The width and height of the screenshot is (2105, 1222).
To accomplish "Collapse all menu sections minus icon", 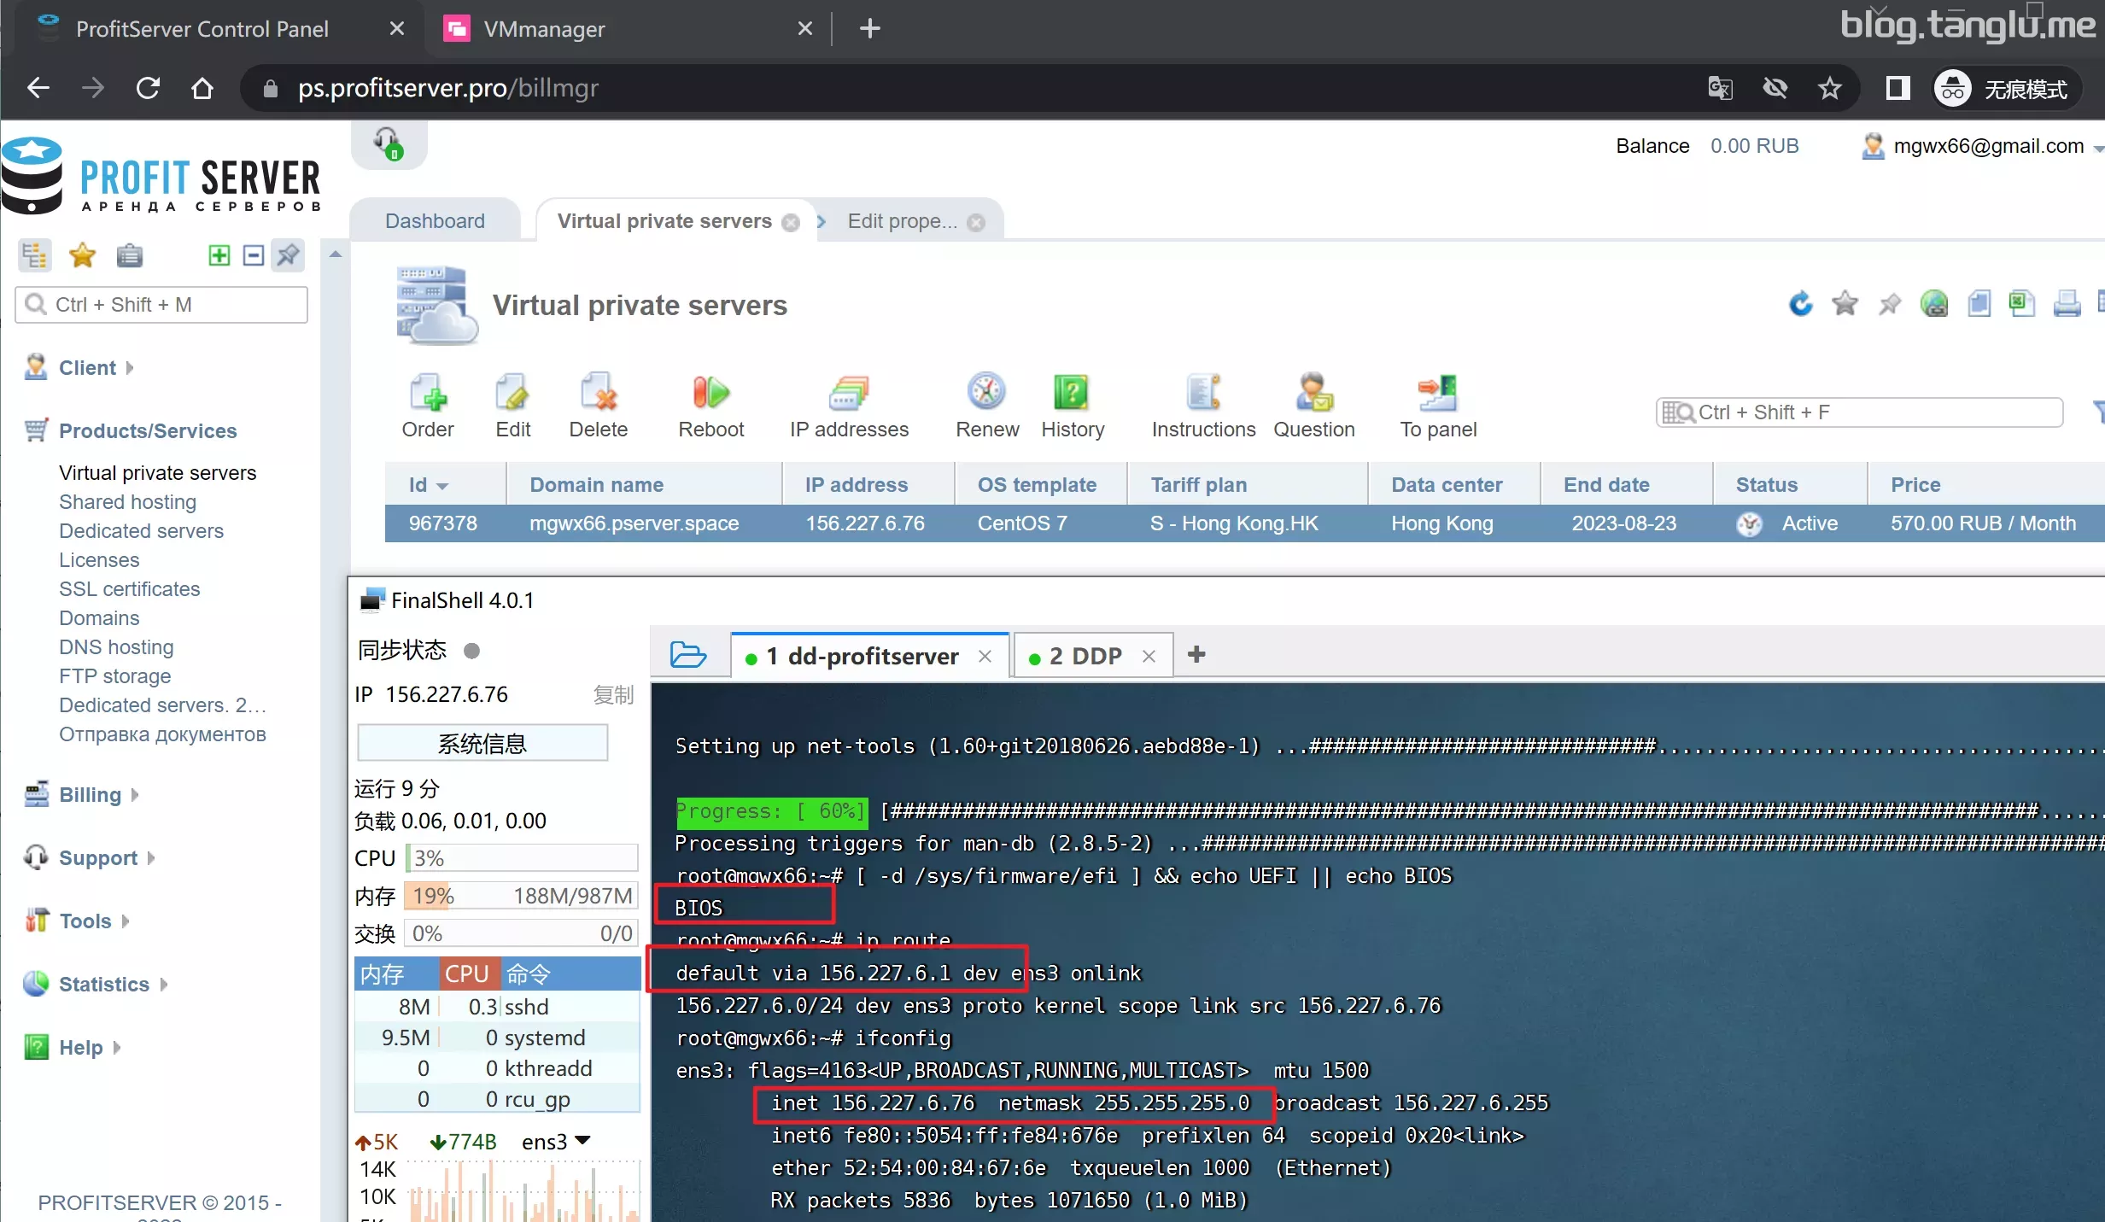I will pos(254,254).
